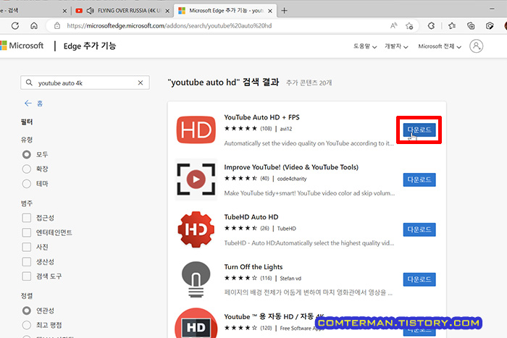Open Turn Off the Lights lamp icon
Screen dimensions: 507x338
pyautogui.click(x=196, y=279)
